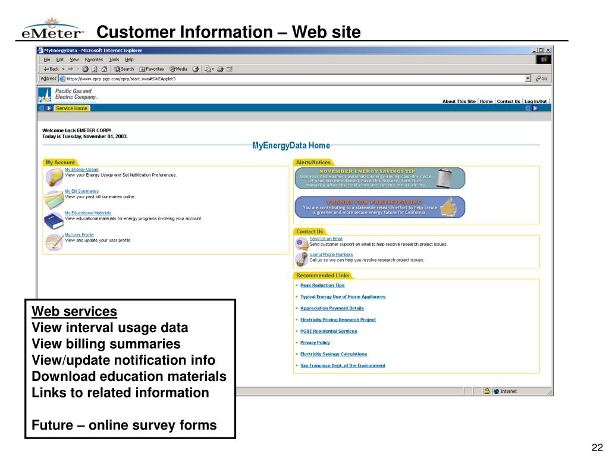The width and height of the screenshot is (609, 457).
Task: Open the About This Site link
Action: pyautogui.click(x=459, y=101)
